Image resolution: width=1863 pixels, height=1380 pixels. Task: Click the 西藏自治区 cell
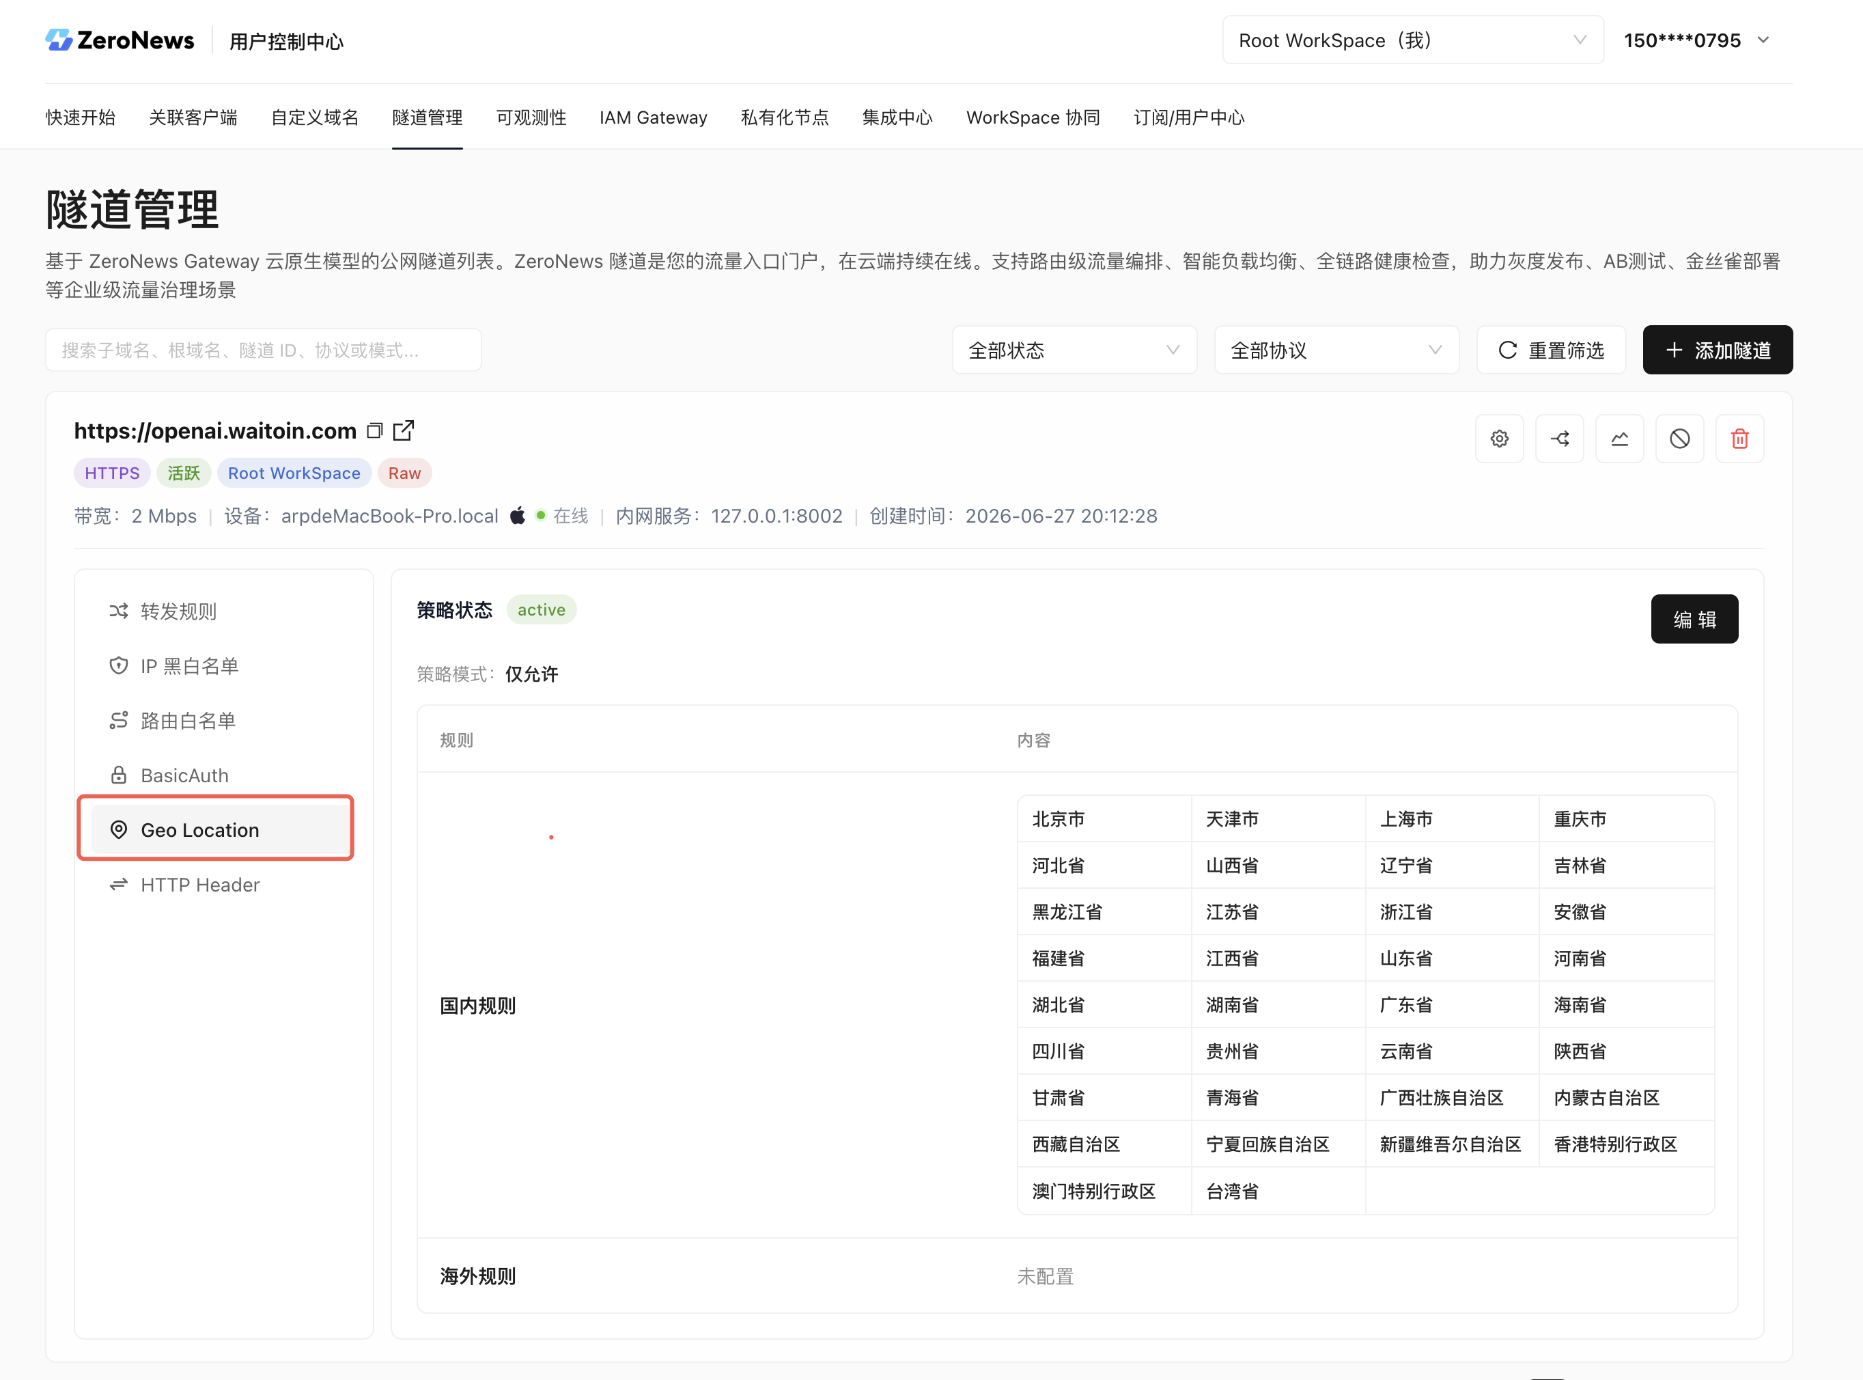tap(1104, 1144)
